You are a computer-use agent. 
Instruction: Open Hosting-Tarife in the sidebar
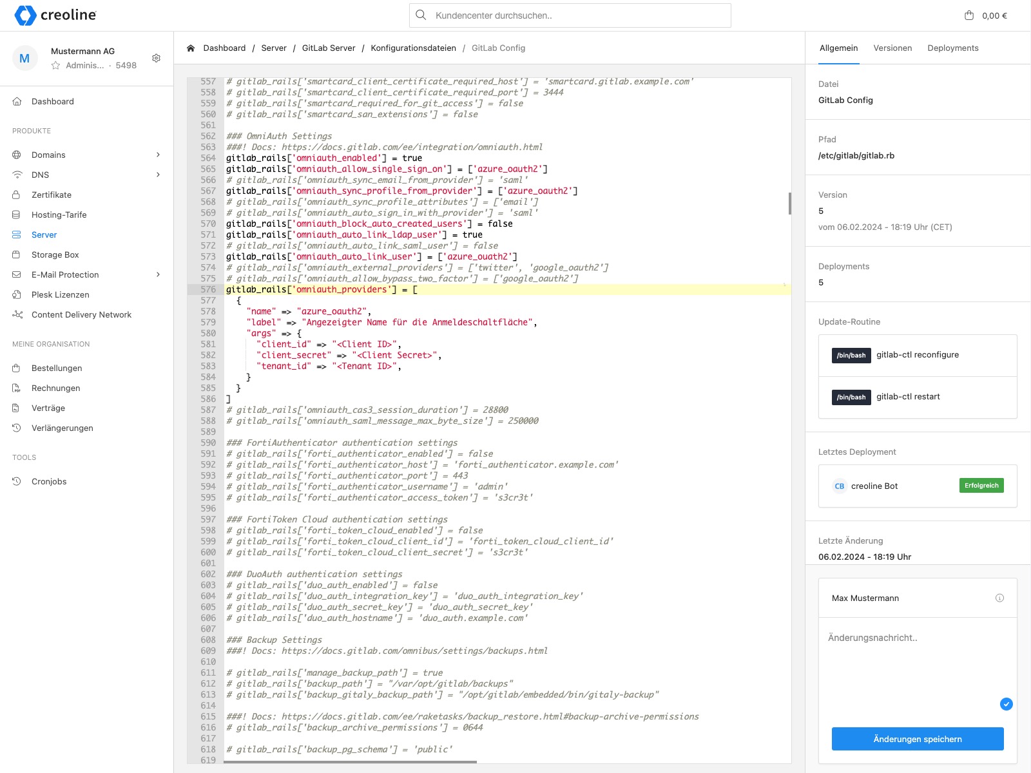click(59, 215)
